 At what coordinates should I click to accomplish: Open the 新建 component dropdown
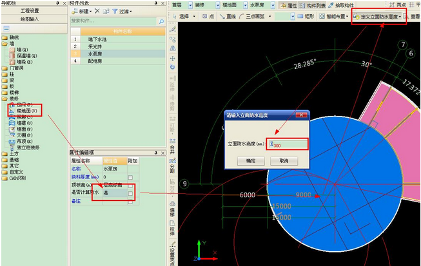point(82,11)
